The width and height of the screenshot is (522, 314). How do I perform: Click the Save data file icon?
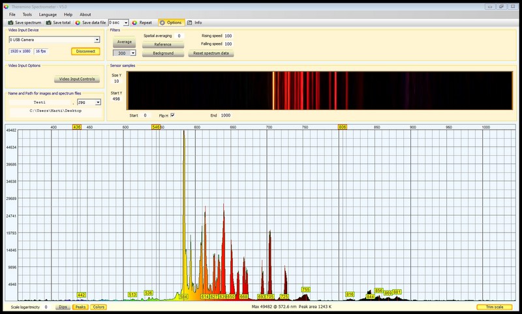click(x=78, y=22)
